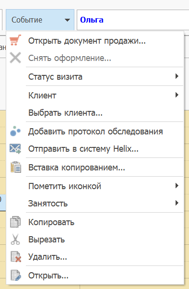Click the delete page icon with red X
189x289 pixels.
16,256
